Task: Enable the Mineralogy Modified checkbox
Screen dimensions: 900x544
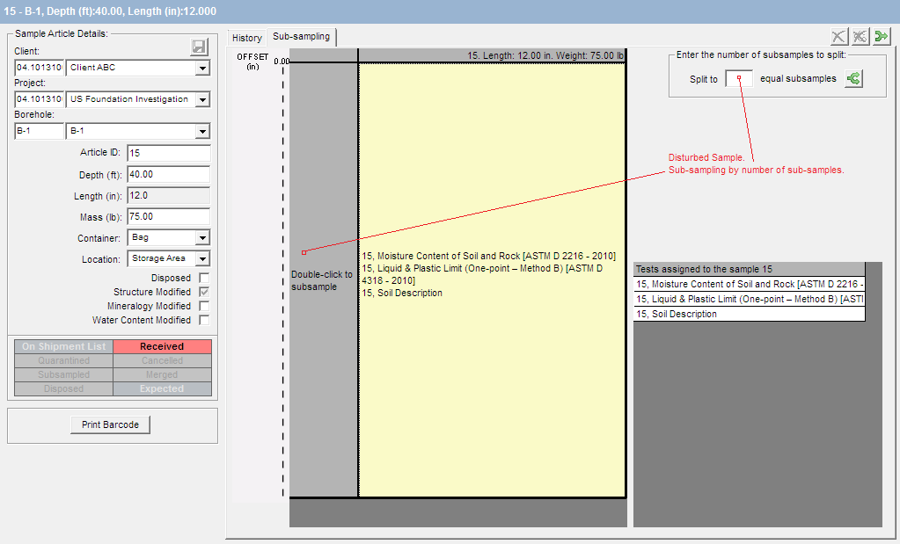Action: click(204, 306)
